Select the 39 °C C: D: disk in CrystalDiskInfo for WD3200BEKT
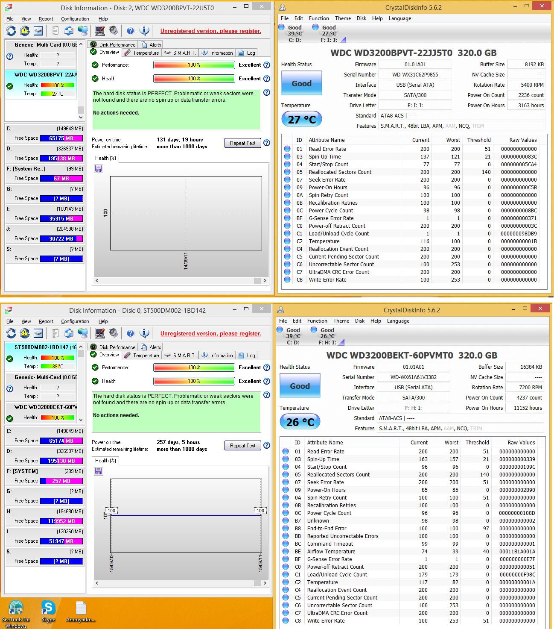The height and width of the screenshot is (629, 554). point(293,336)
